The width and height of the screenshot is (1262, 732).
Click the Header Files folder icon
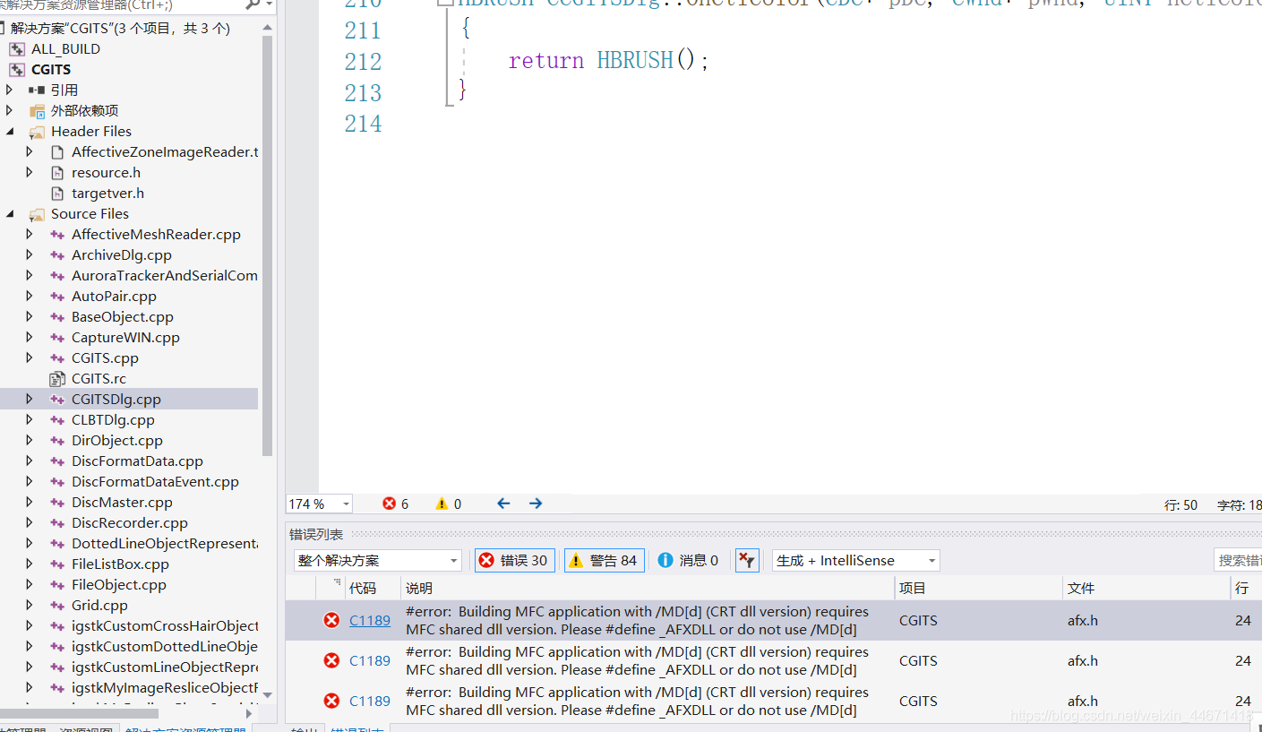pyautogui.click(x=37, y=131)
